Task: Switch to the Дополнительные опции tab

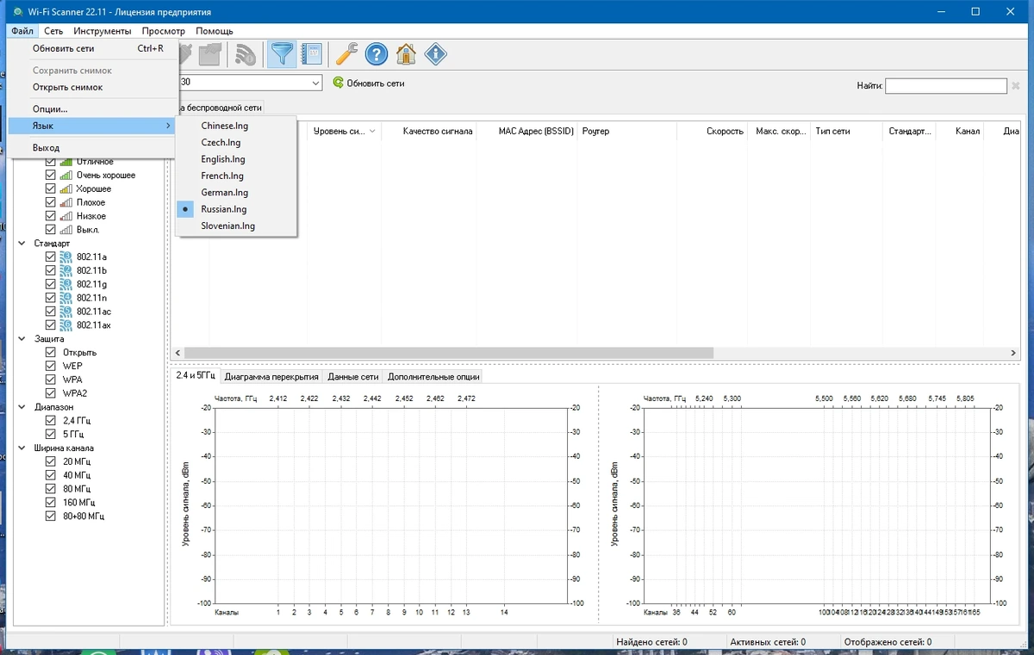Action: coord(433,377)
